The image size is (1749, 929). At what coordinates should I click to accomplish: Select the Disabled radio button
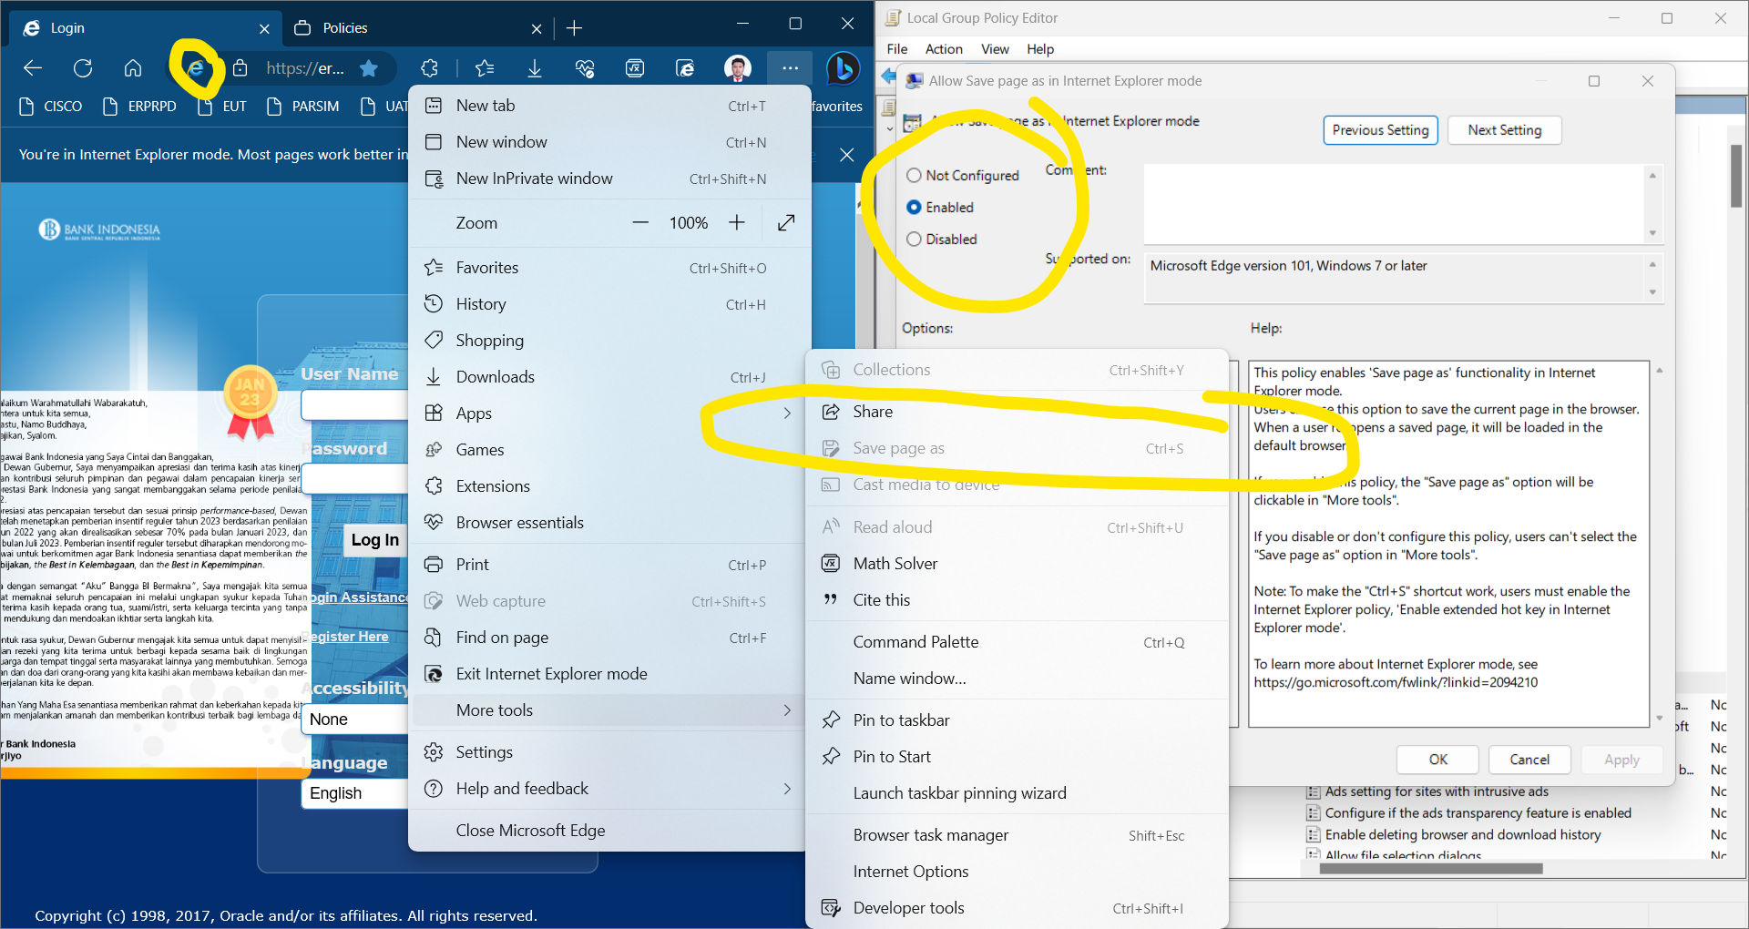pos(914,240)
